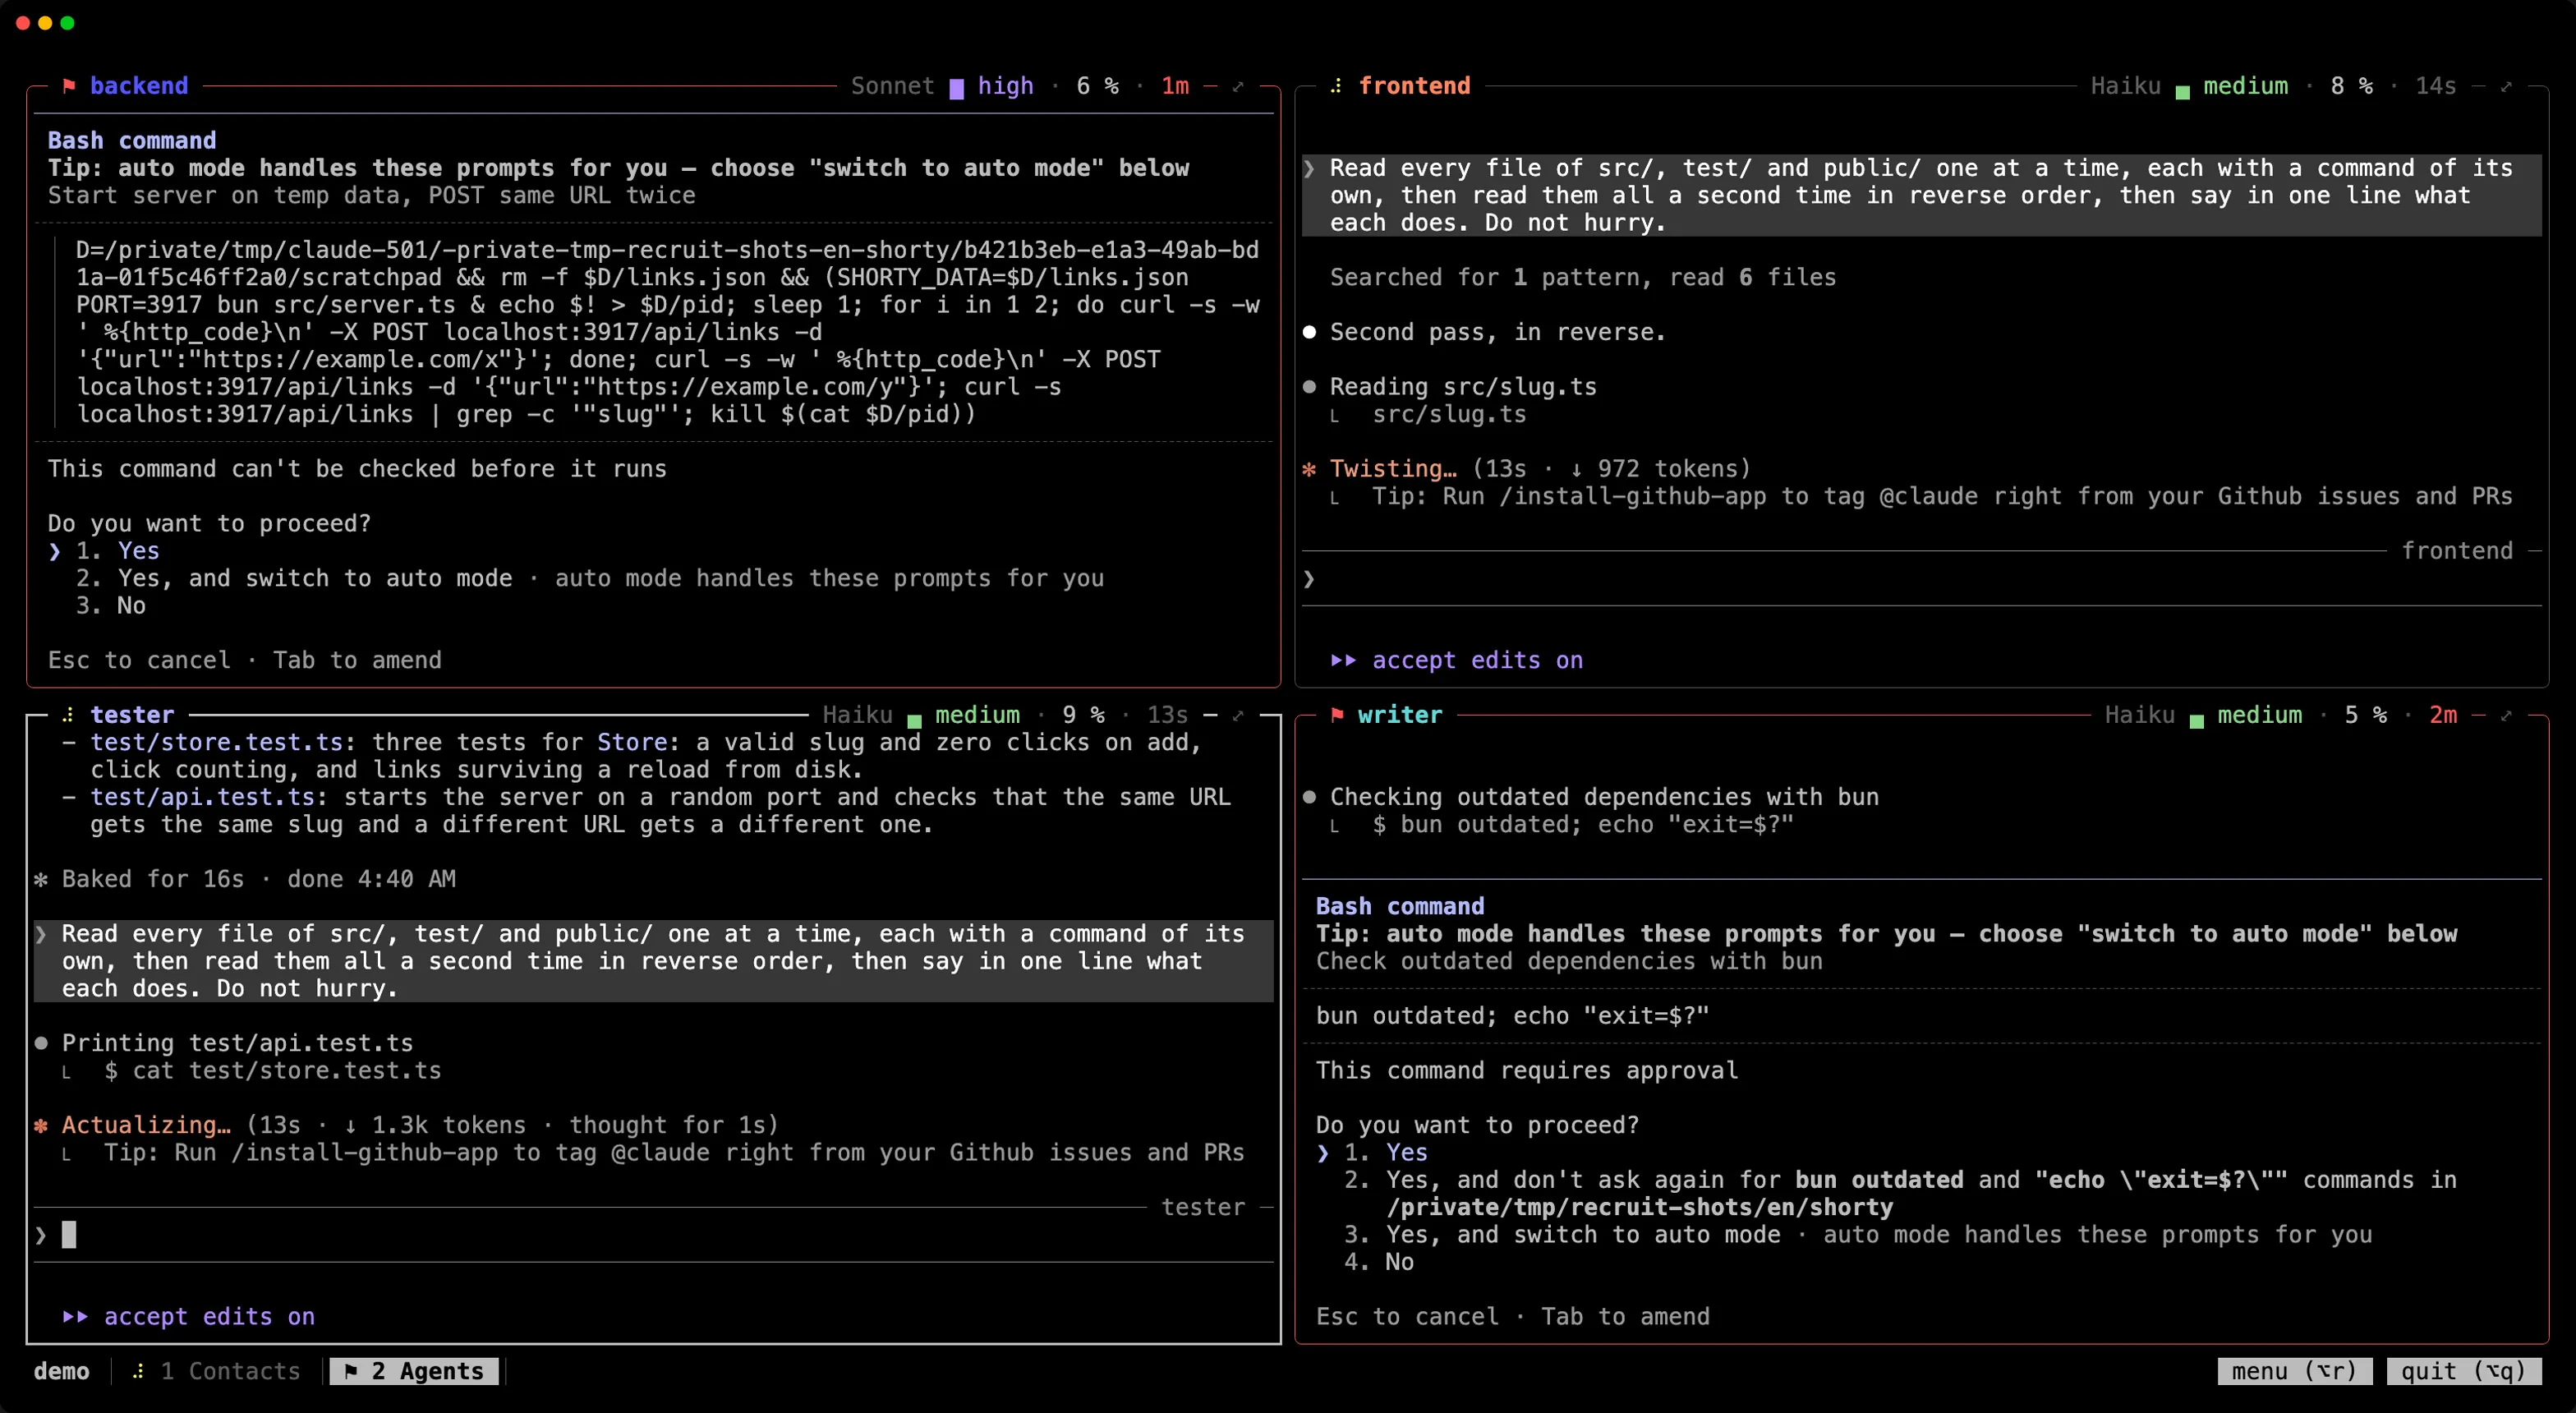This screenshot has height=1413, width=2576.
Task: Open the test/store.test.ts link in tester
Action: pos(217,742)
